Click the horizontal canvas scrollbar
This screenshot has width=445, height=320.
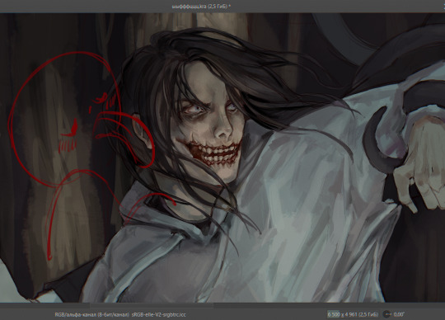coord(152,305)
